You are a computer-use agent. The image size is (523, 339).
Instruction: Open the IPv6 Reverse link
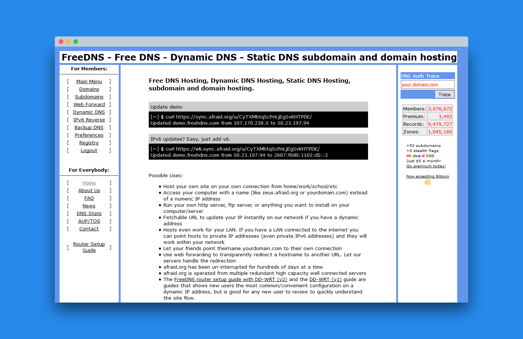(x=89, y=120)
